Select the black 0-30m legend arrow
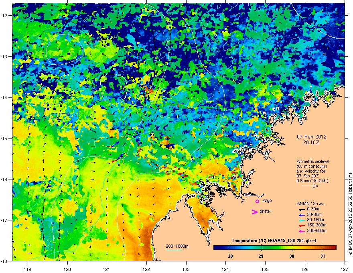Viewport: 353px width, 273px height. (x=302, y=210)
